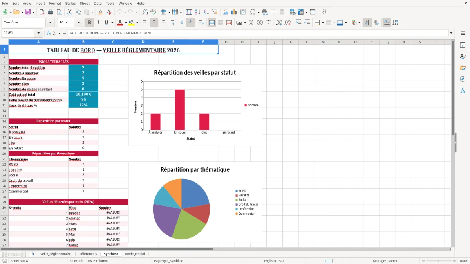Click Sort Ascending icon
This screenshot has height=264, width=470.
pyautogui.click(x=198, y=12)
